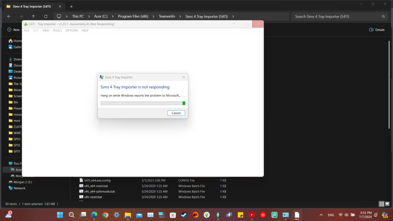Open a new File Explorer tab
Viewport: 393px width, 221px height.
point(72,7)
